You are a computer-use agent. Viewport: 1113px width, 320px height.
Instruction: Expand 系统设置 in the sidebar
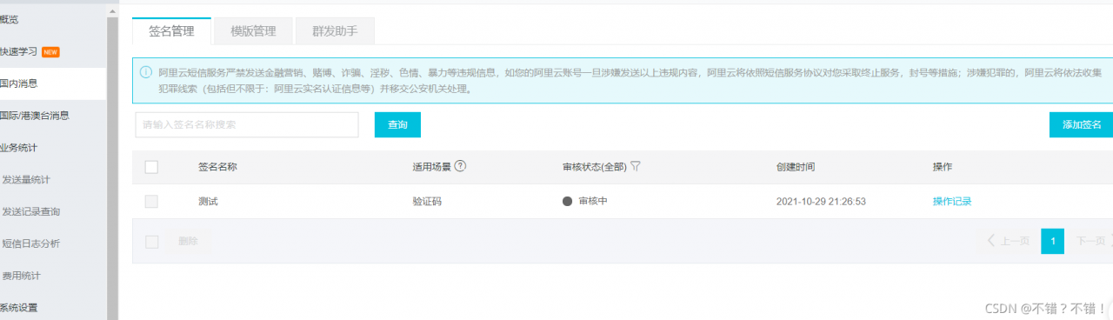click(19, 308)
